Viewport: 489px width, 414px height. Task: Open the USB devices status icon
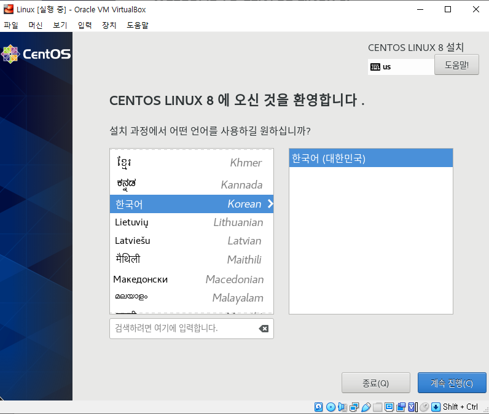[x=366, y=407]
